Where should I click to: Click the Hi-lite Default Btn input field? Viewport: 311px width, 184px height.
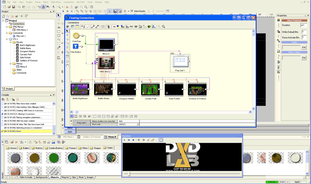point(304,32)
